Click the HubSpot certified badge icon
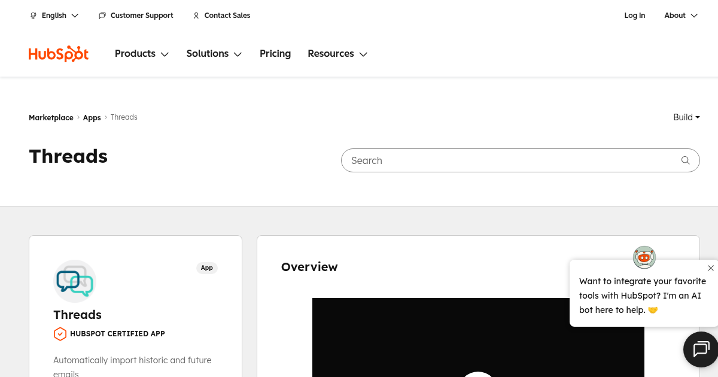Image resolution: width=718 pixels, height=377 pixels. [60, 334]
